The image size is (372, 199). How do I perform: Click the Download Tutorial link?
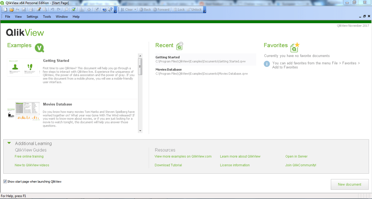168,165
